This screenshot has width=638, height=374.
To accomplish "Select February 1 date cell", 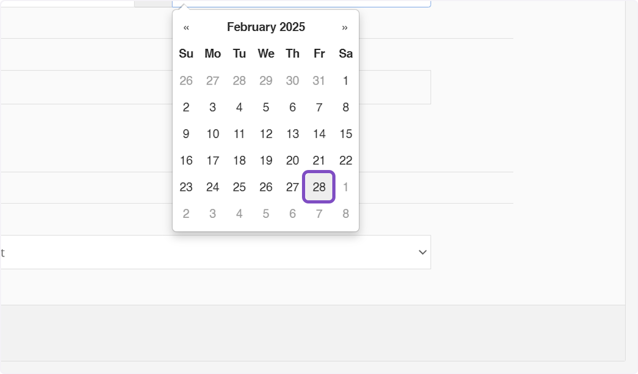I will pyautogui.click(x=346, y=81).
